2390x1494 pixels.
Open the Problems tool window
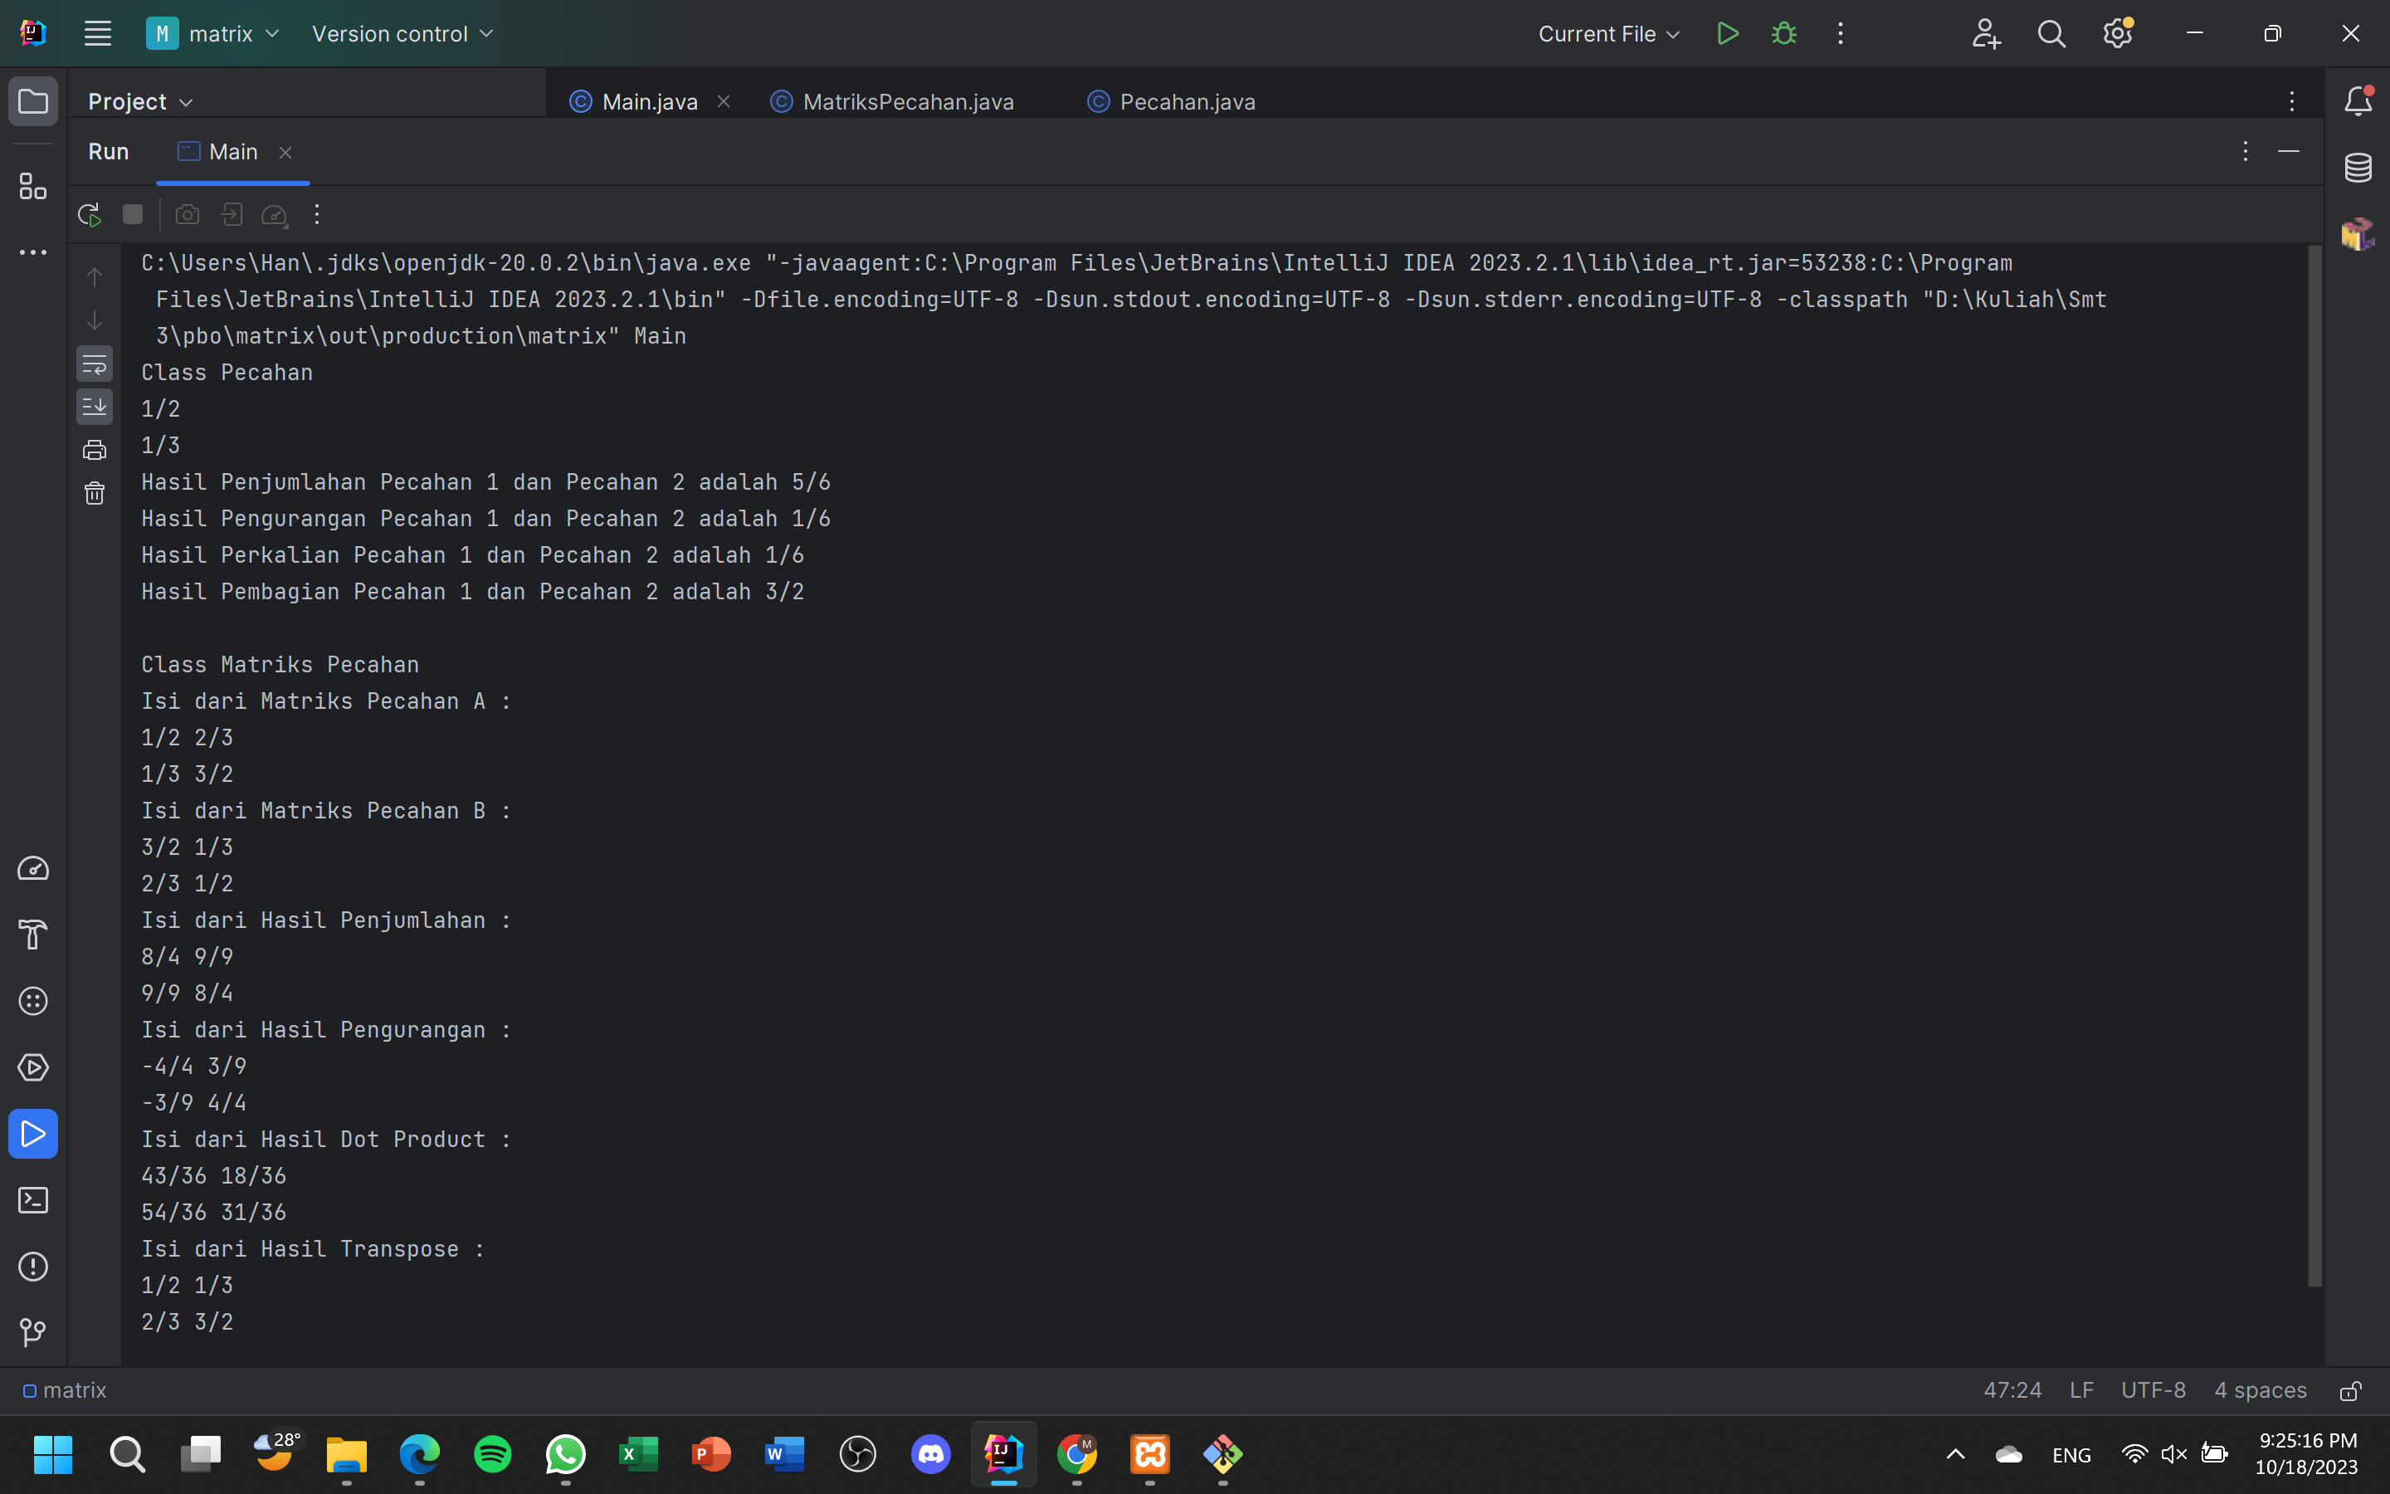pyautogui.click(x=32, y=1267)
